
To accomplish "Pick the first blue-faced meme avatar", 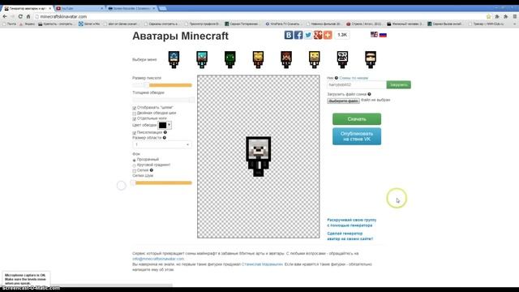I will (x=174, y=59).
